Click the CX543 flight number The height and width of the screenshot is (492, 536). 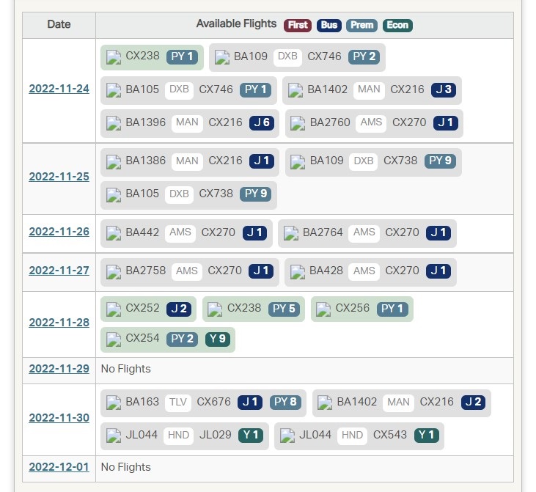point(390,435)
